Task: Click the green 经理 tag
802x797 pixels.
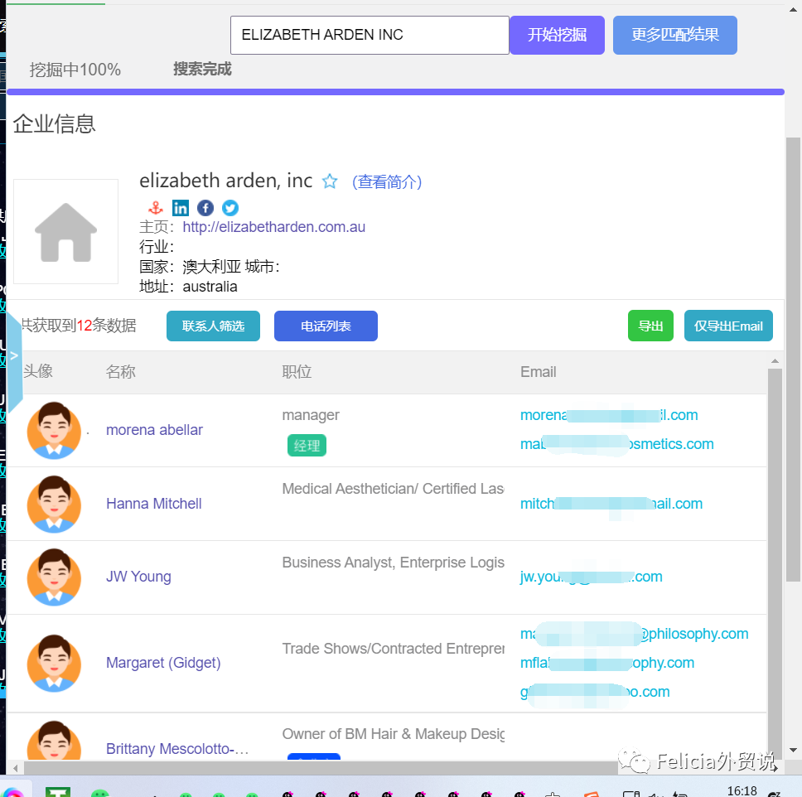Action: 307,446
